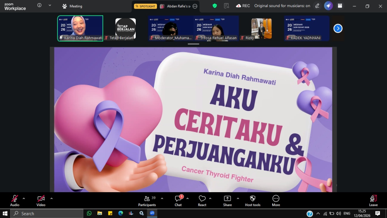Select Trifosa Rehuel Alfasan video thumbnail
This screenshot has height=218, width=387.
216,28
